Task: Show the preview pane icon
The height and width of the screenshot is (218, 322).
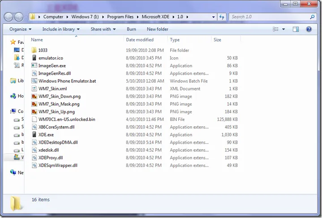Action: (296, 29)
